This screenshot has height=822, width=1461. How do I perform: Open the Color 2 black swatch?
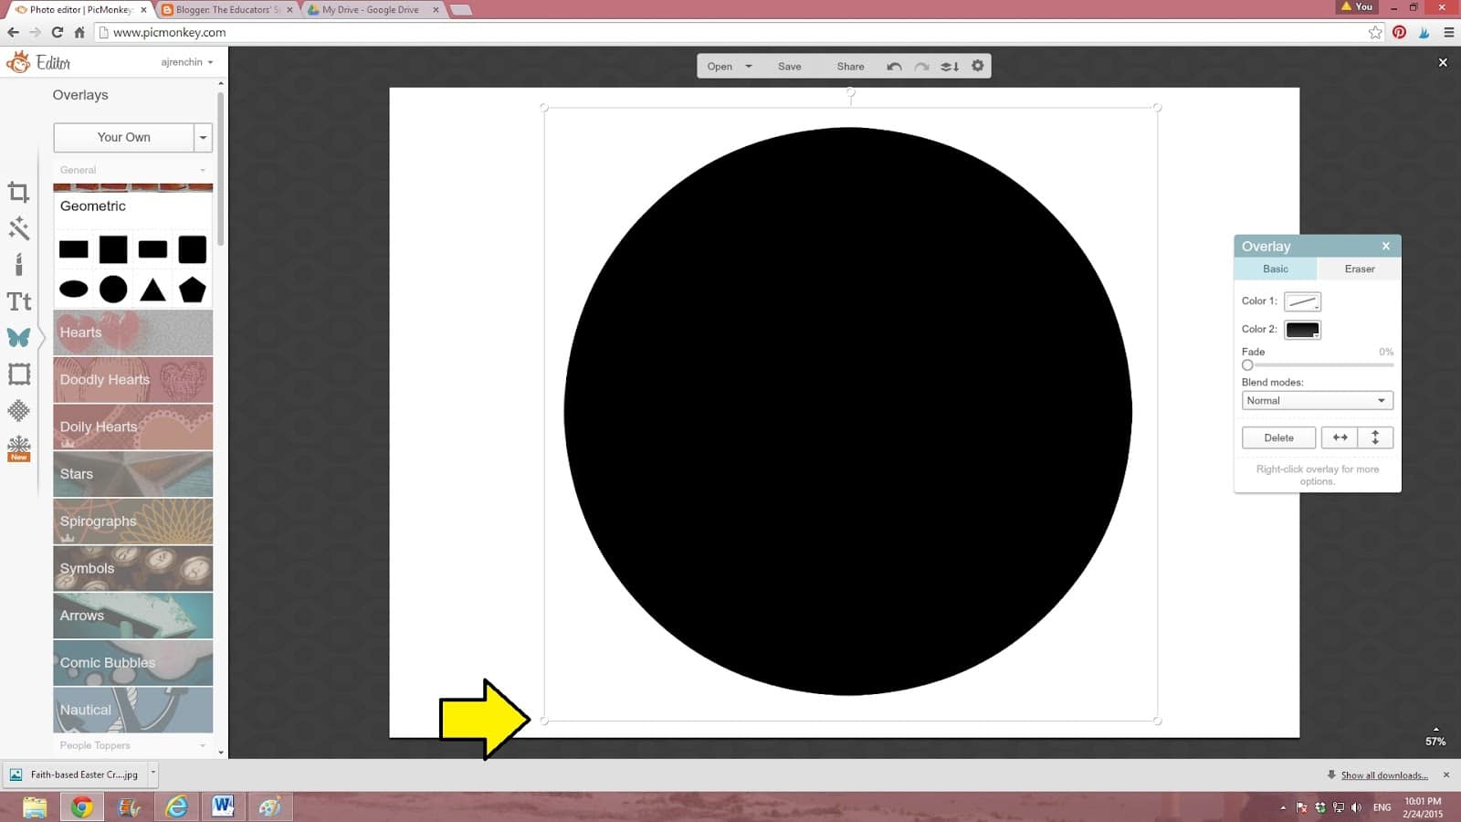[x=1302, y=330]
